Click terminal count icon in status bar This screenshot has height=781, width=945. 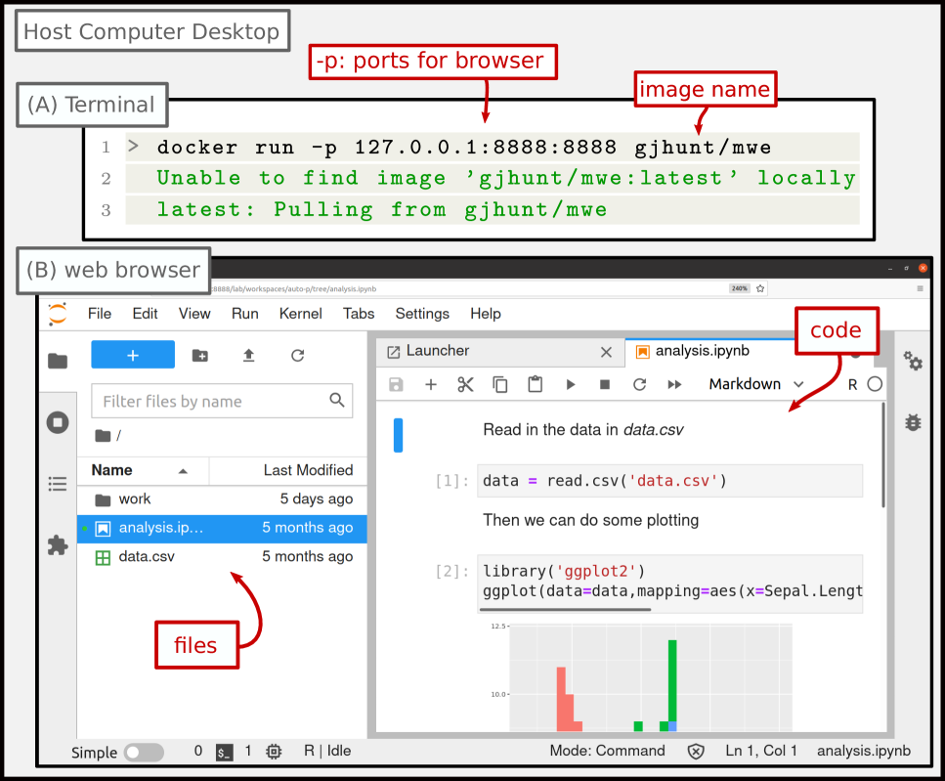(224, 752)
